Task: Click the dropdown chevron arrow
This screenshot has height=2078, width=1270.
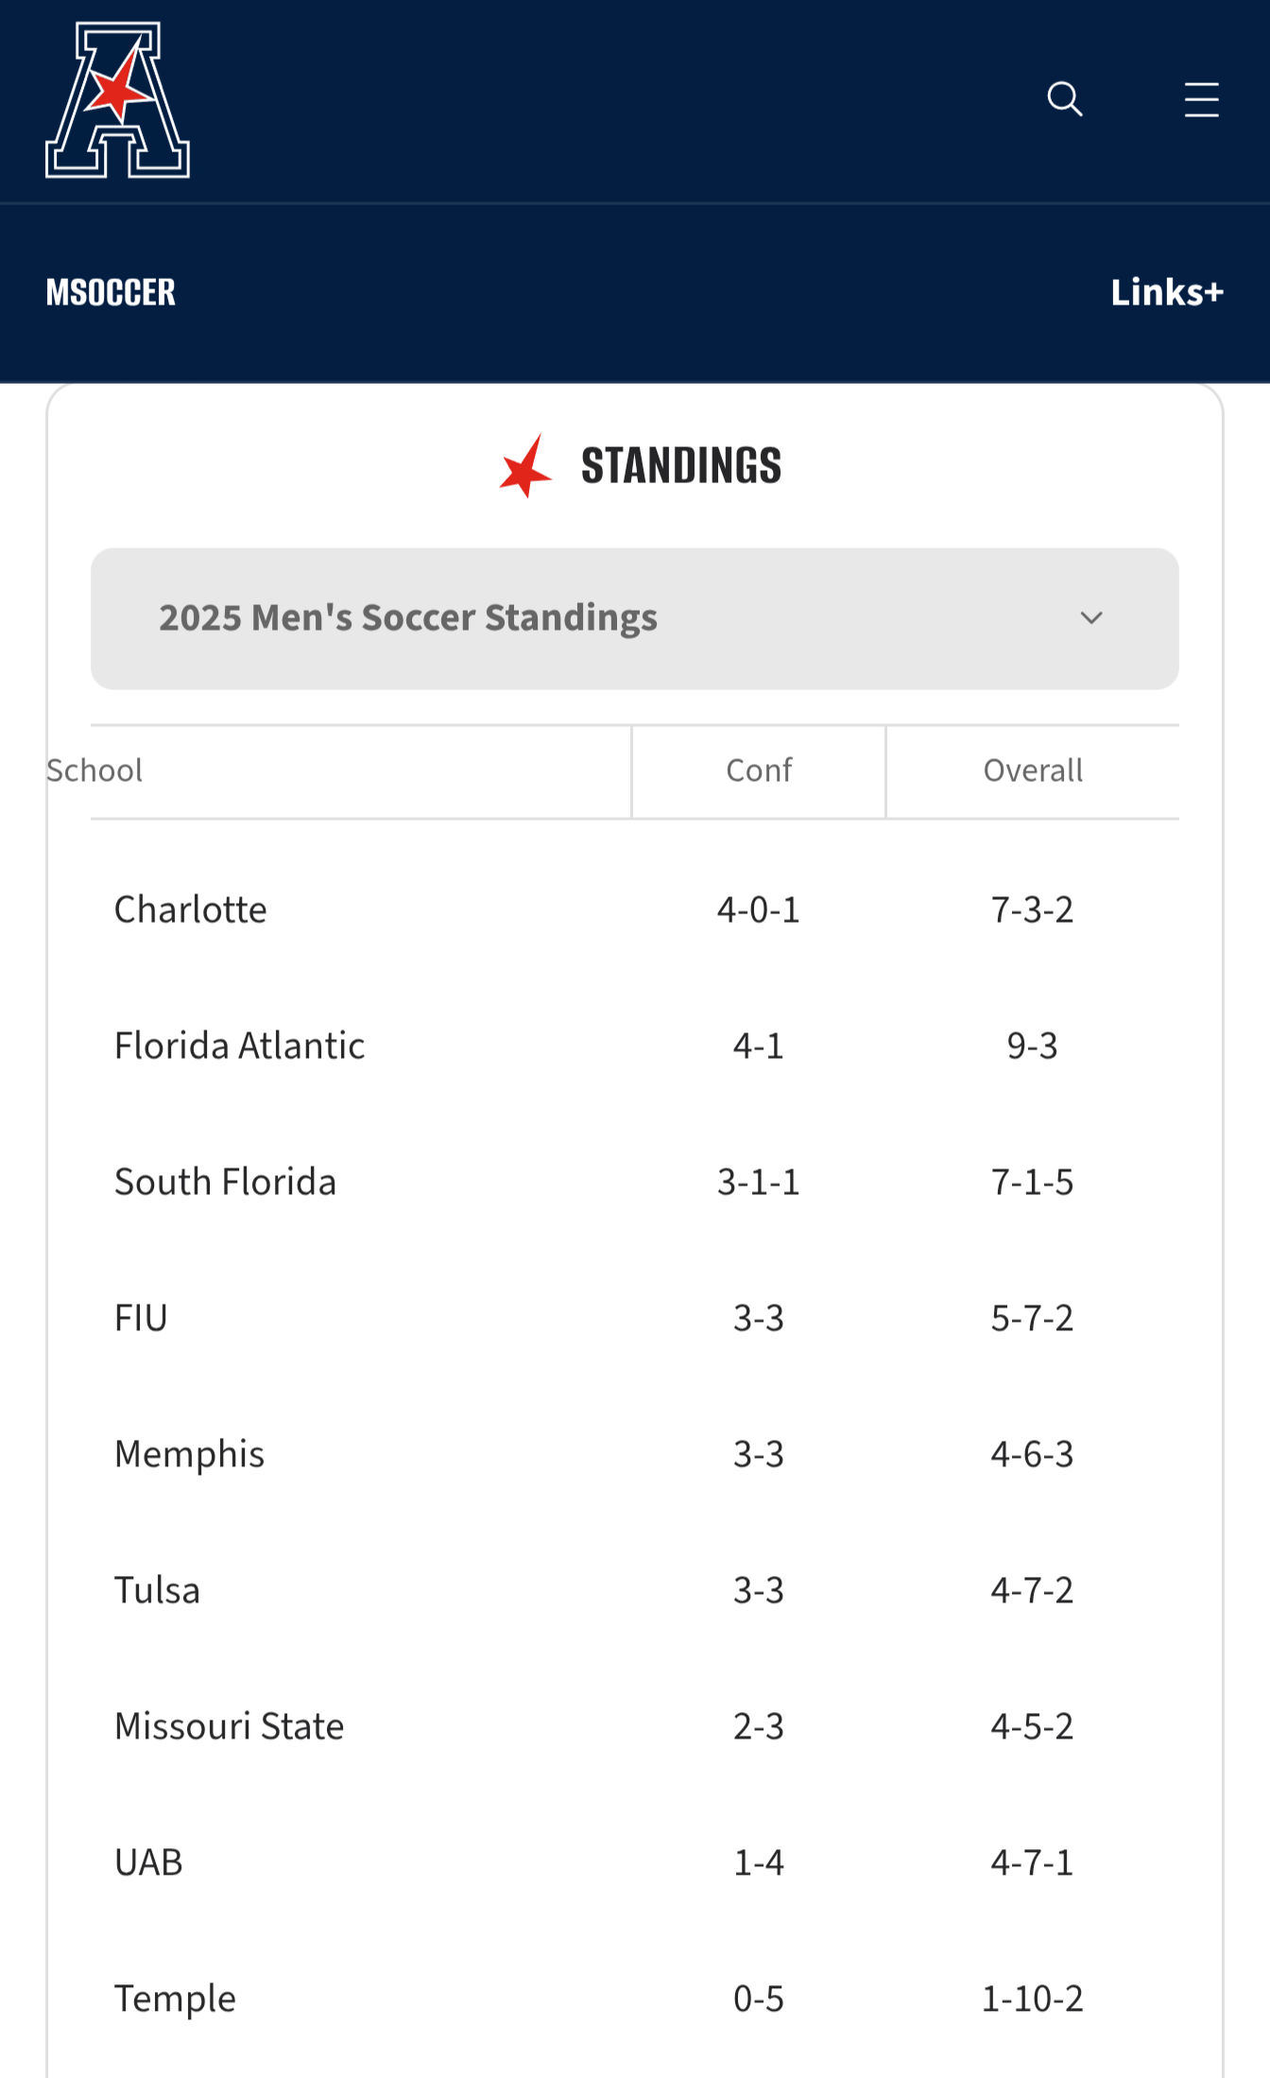Action: click(1091, 618)
